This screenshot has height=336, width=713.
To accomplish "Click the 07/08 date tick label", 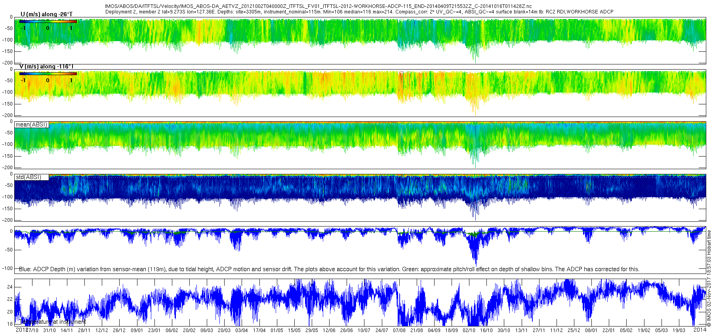I will point(399,330).
